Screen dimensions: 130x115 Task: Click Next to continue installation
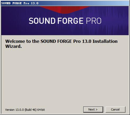coord(93,109)
